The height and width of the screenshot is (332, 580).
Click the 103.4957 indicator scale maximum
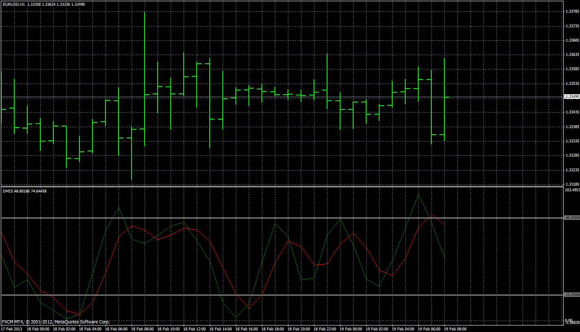click(573, 190)
